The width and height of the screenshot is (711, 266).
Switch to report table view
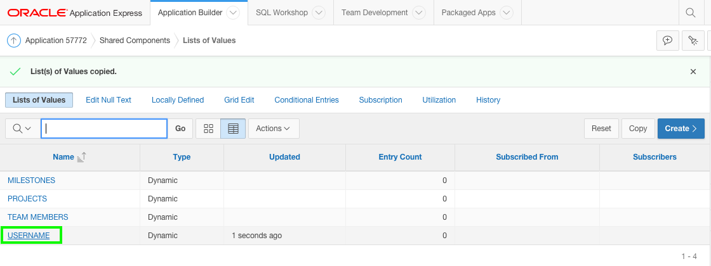pos(233,129)
